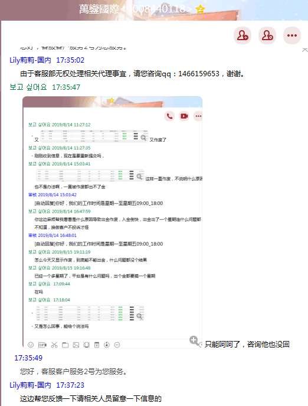Click the GIF icon in embedded toolbar

(x=42, y=345)
